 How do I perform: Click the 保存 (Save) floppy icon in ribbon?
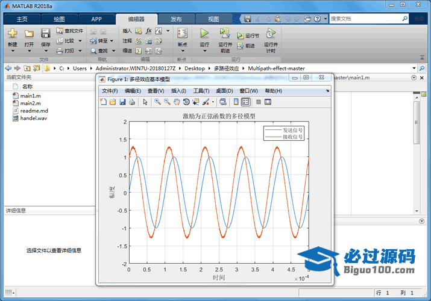pyautogui.click(x=45, y=33)
